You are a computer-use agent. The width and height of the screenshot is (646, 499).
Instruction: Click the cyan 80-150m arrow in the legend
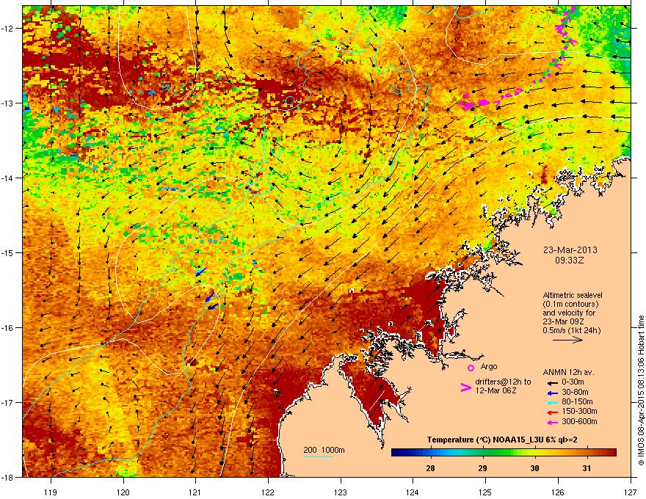coord(552,402)
